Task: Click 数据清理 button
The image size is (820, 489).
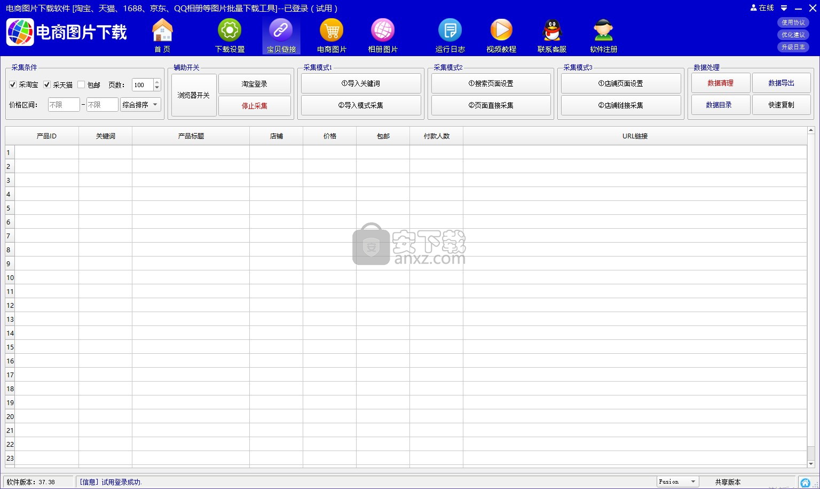Action: pyautogui.click(x=721, y=83)
